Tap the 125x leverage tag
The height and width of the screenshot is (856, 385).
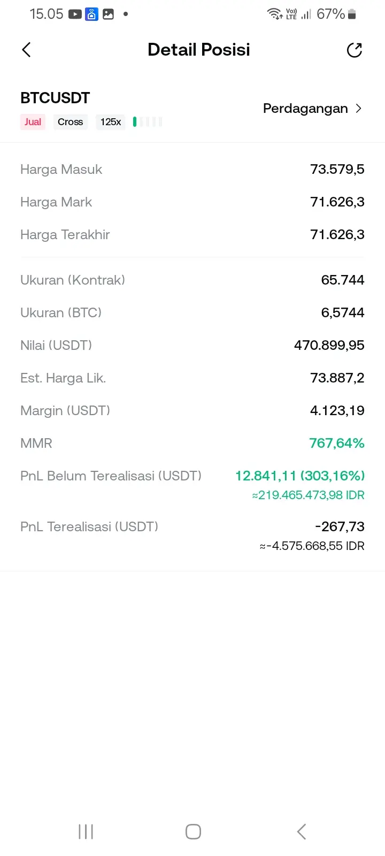111,122
